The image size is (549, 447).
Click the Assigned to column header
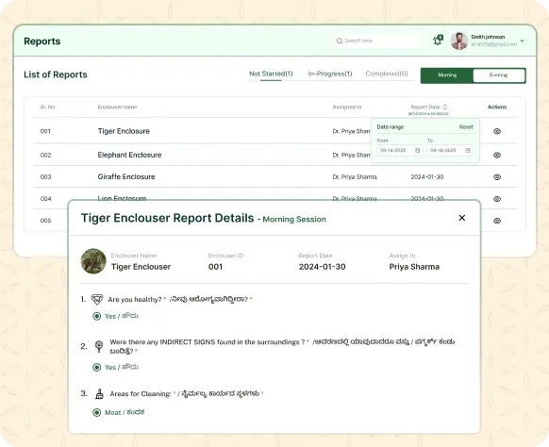[x=347, y=107]
